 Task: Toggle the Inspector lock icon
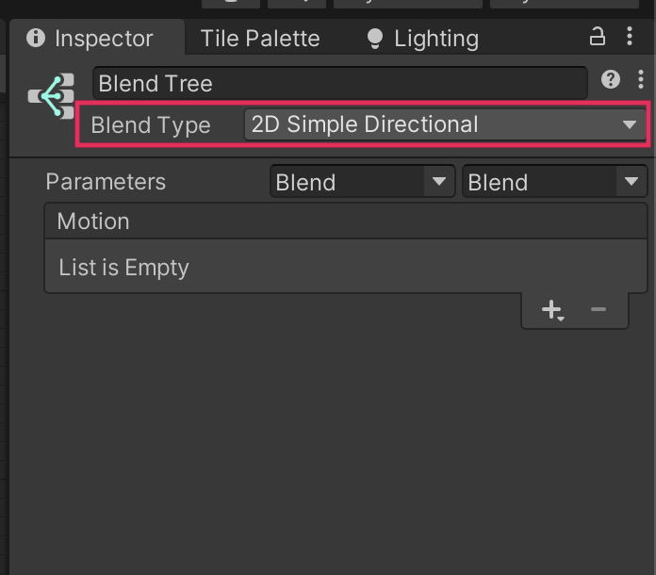(598, 38)
